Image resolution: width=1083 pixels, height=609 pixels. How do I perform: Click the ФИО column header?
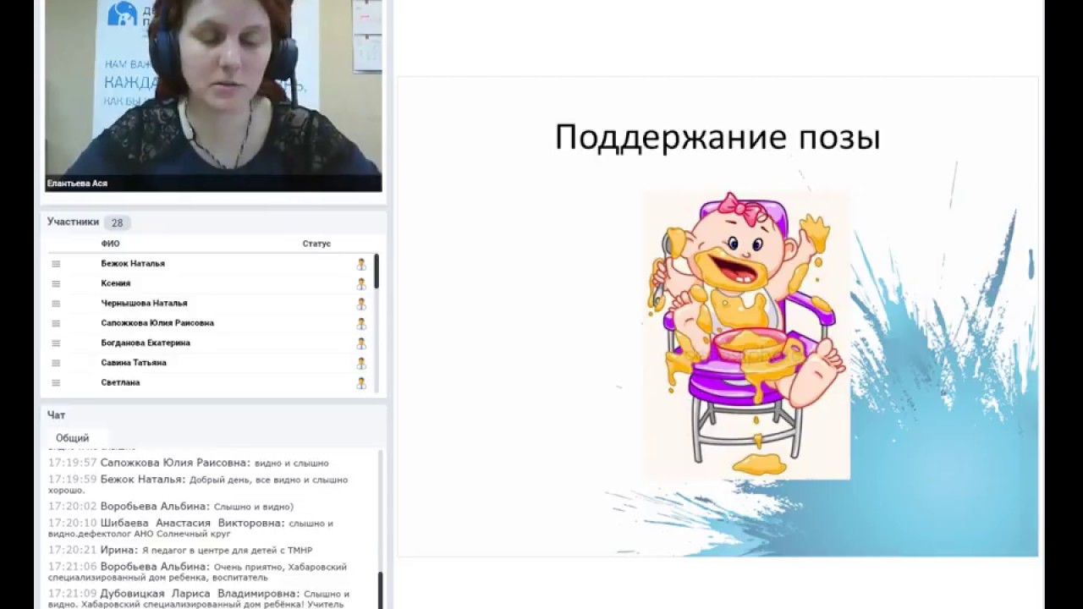coord(110,244)
